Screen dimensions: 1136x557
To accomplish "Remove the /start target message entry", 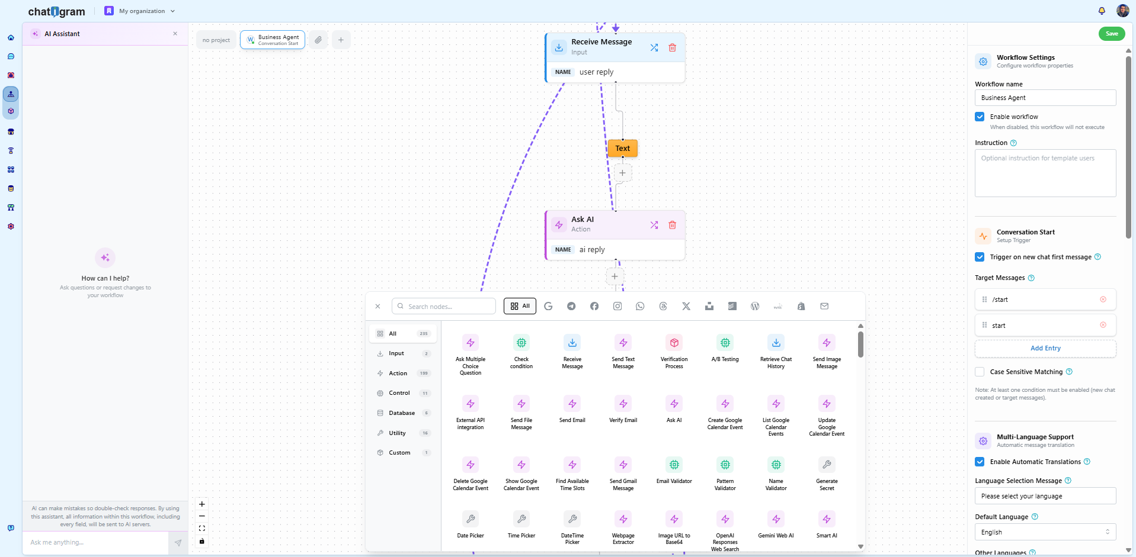I will (x=1103, y=300).
